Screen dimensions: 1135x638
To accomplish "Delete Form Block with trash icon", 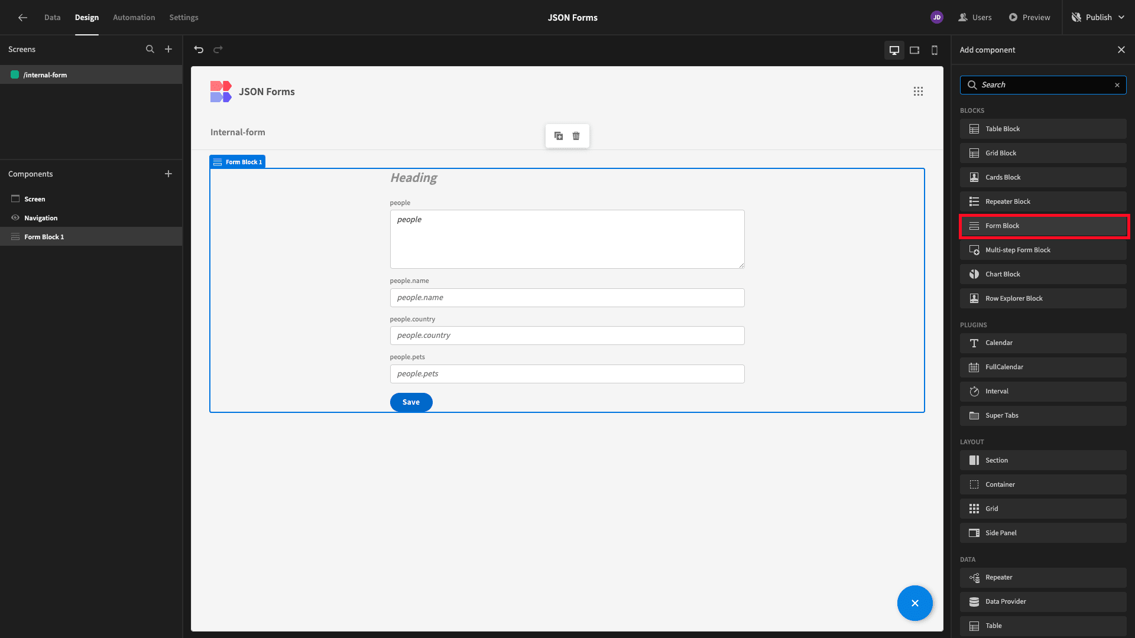I will tap(576, 136).
